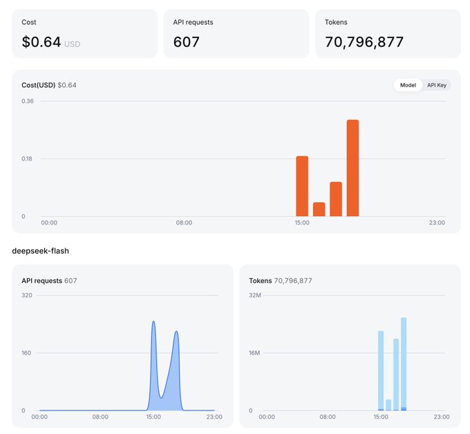The image size is (470, 434).
Task: Click the third orange cost bar
Action: click(x=336, y=199)
